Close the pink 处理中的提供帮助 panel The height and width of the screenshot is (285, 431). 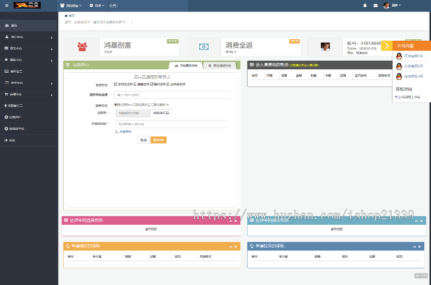pos(236,221)
